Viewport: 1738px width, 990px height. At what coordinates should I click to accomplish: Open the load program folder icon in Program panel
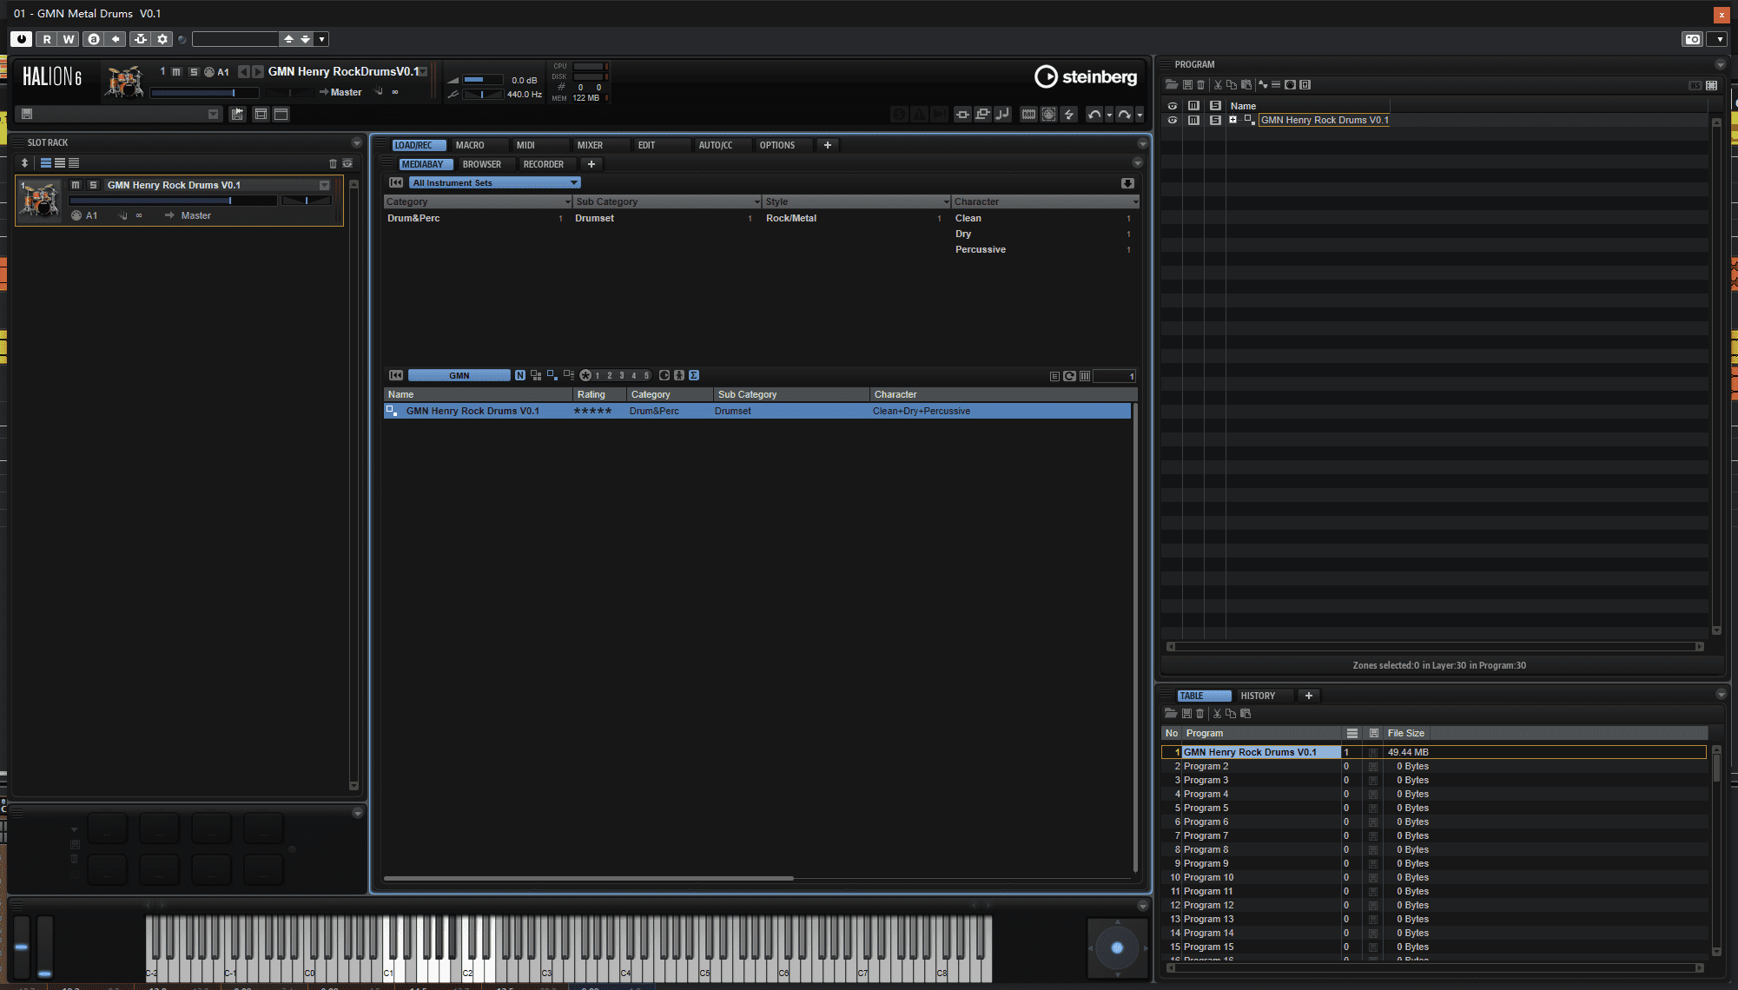coord(1172,85)
